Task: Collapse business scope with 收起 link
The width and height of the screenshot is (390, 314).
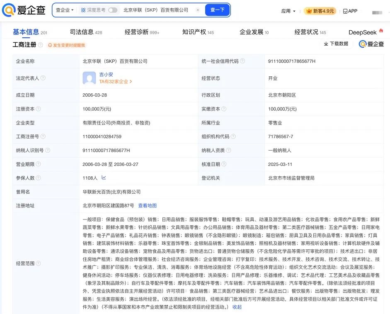Action: [x=237, y=307]
